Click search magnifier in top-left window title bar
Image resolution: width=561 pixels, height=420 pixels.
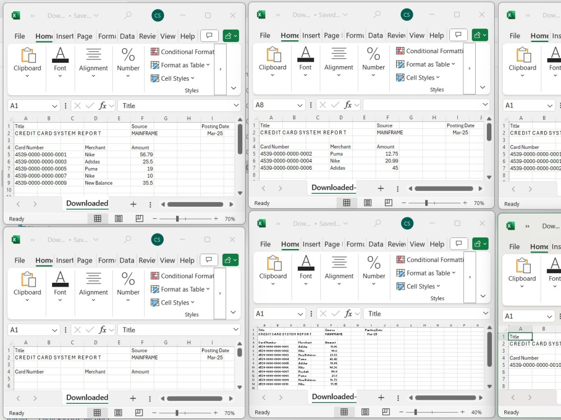[x=128, y=15]
